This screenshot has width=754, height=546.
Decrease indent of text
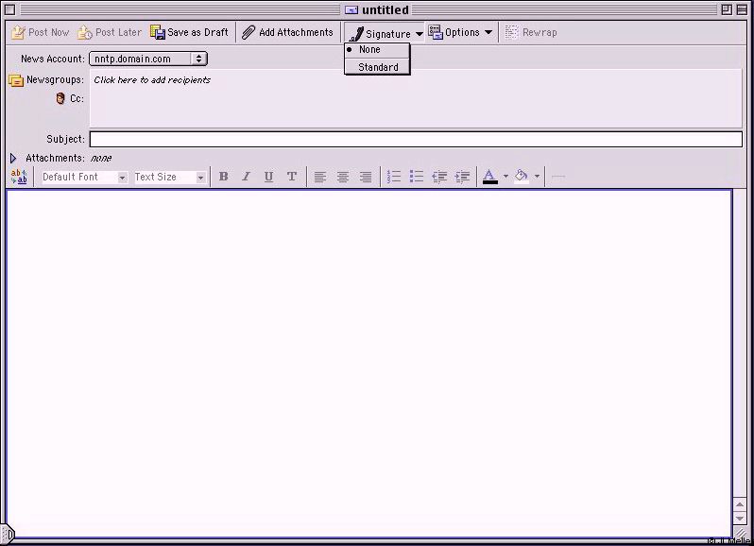(439, 177)
